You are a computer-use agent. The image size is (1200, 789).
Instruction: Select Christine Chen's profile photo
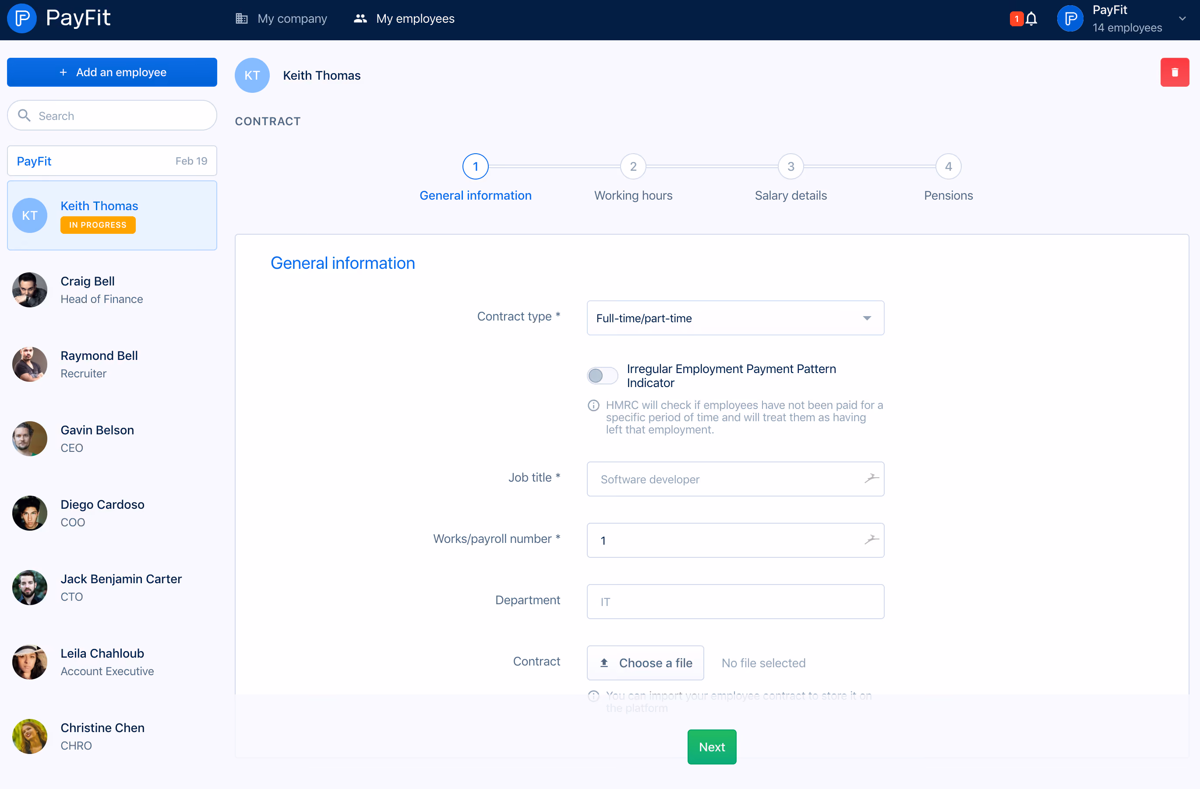[30, 736]
